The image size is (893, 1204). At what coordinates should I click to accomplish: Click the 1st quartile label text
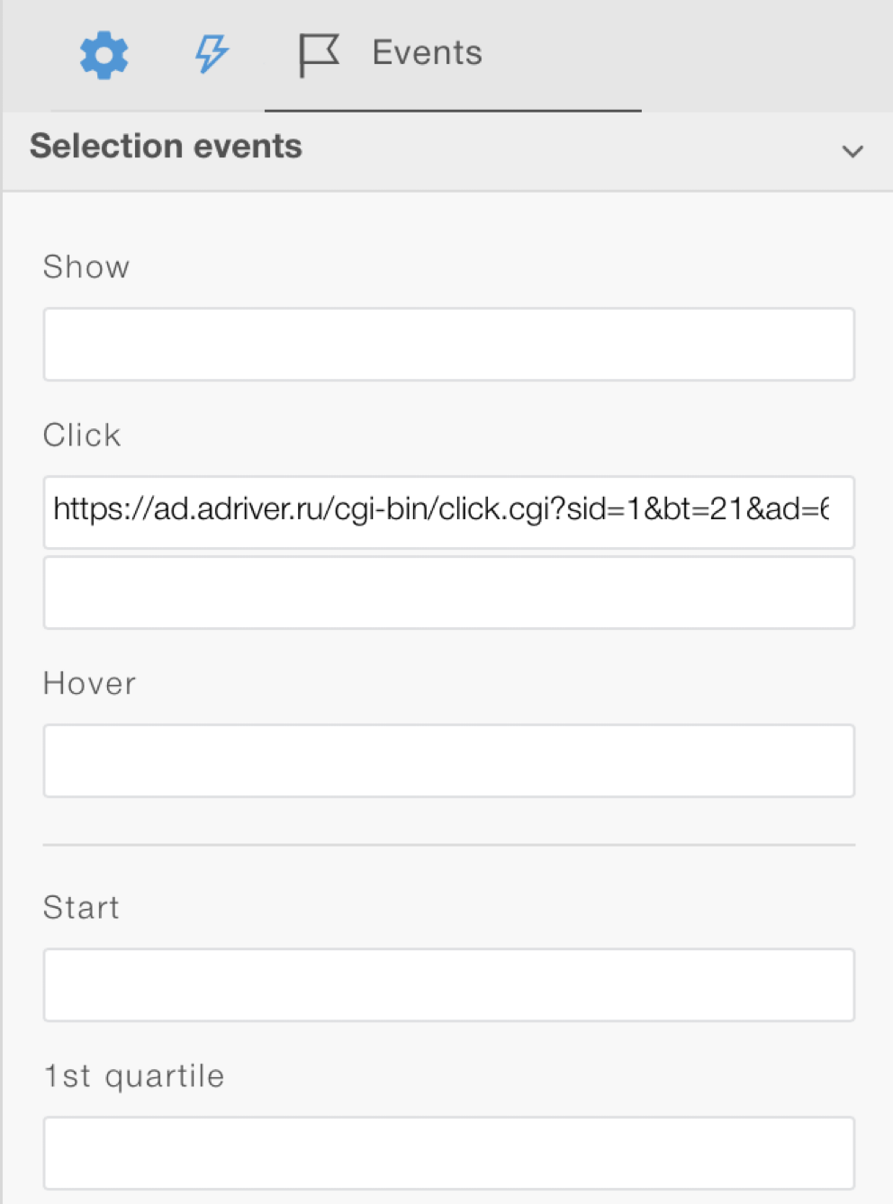click(x=134, y=1076)
